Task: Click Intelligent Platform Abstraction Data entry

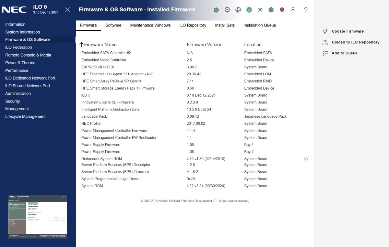Action: click(x=111, y=110)
